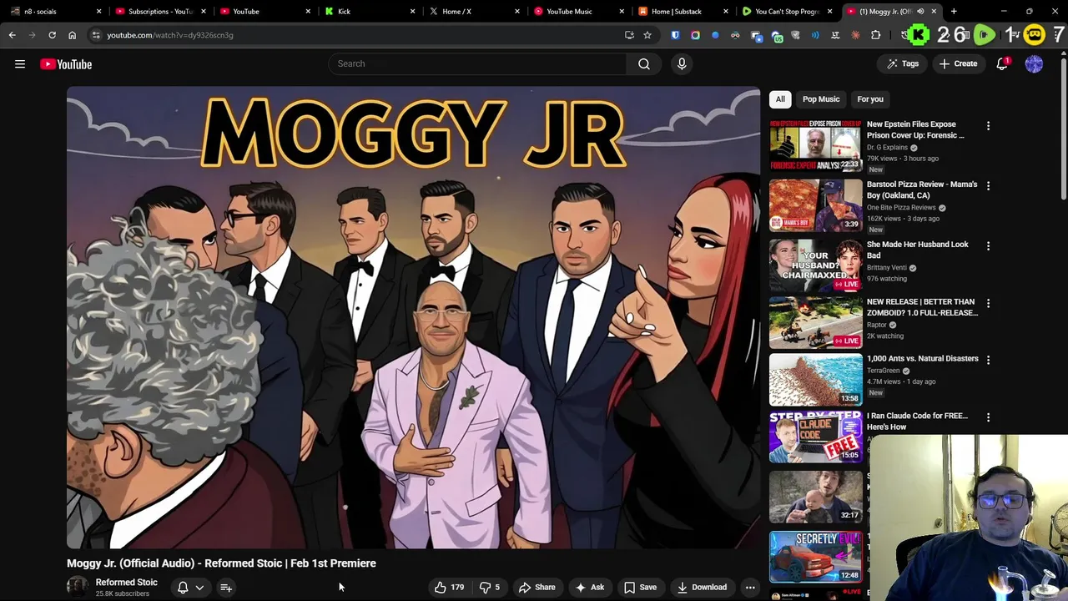Viewport: 1068px width, 601px height.
Task: Open the YouTube guide hamburger menu
Action: coord(20,64)
